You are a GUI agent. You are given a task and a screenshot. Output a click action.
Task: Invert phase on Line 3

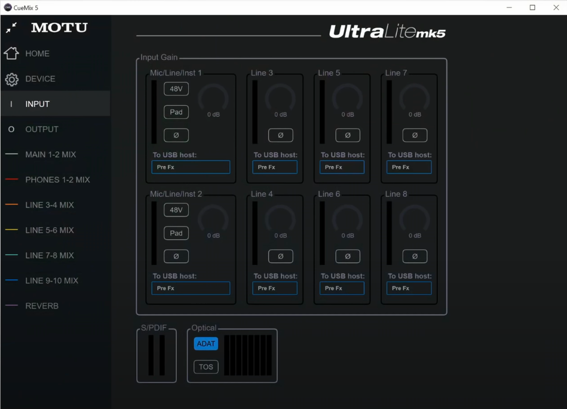click(x=281, y=135)
